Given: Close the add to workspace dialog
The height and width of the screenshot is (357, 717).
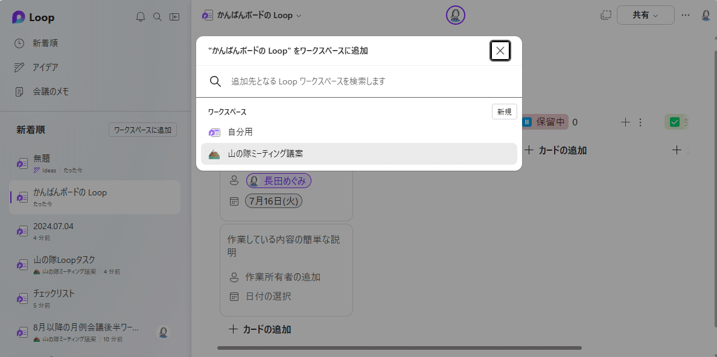Looking at the screenshot, I should click(x=500, y=51).
